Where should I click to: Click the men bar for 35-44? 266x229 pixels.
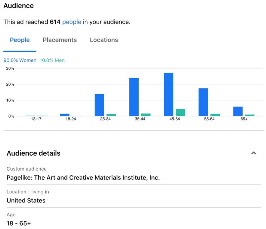[x=146, y=115]
